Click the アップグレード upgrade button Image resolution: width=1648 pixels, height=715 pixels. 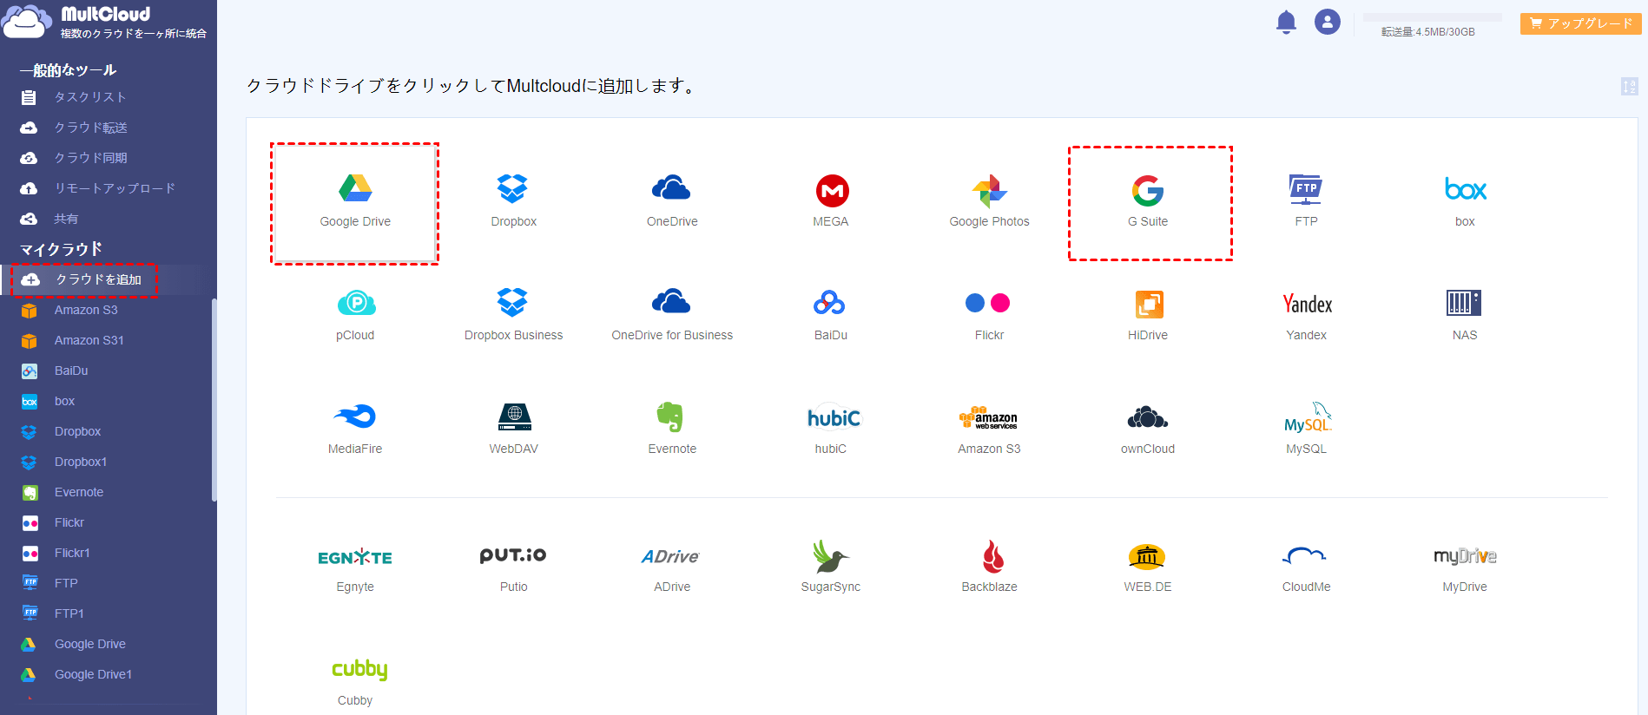(1580, 23)
